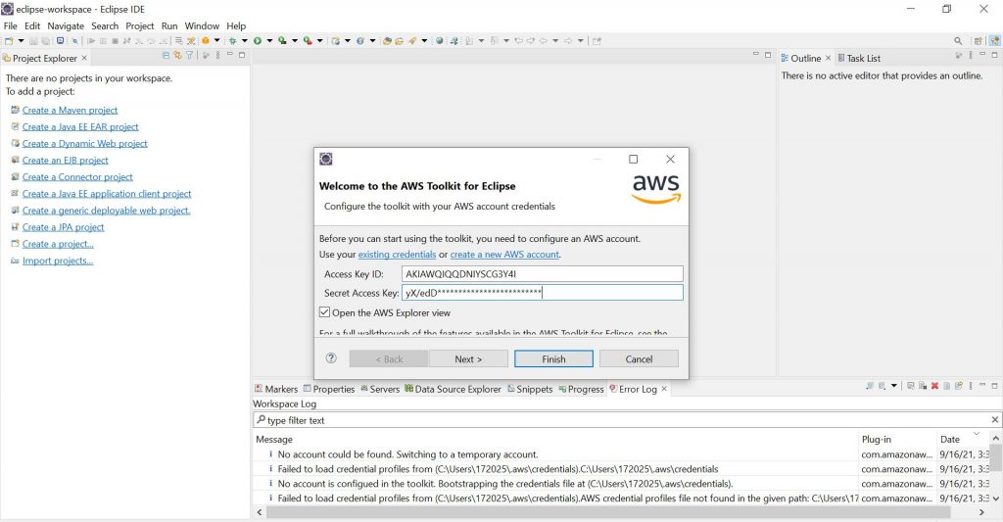Image resolution: width=1003 pixels, height=522 pixels.
Task: Click Link with Editor in Project Explorer
Action: pos(177,56)
